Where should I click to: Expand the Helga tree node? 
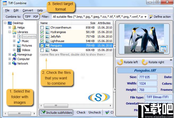click(x=10, y=28)
